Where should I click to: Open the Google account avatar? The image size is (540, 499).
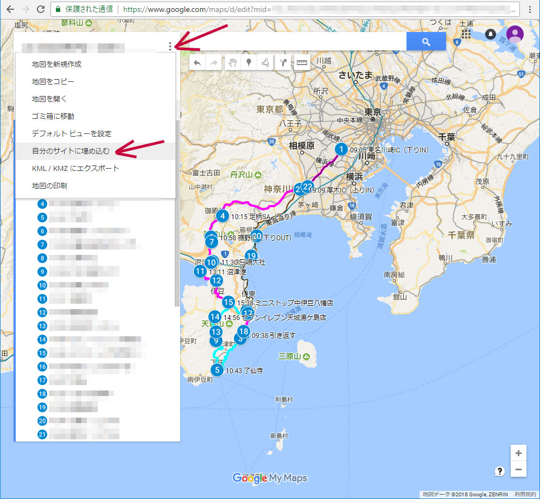click(x=515, y=34)
